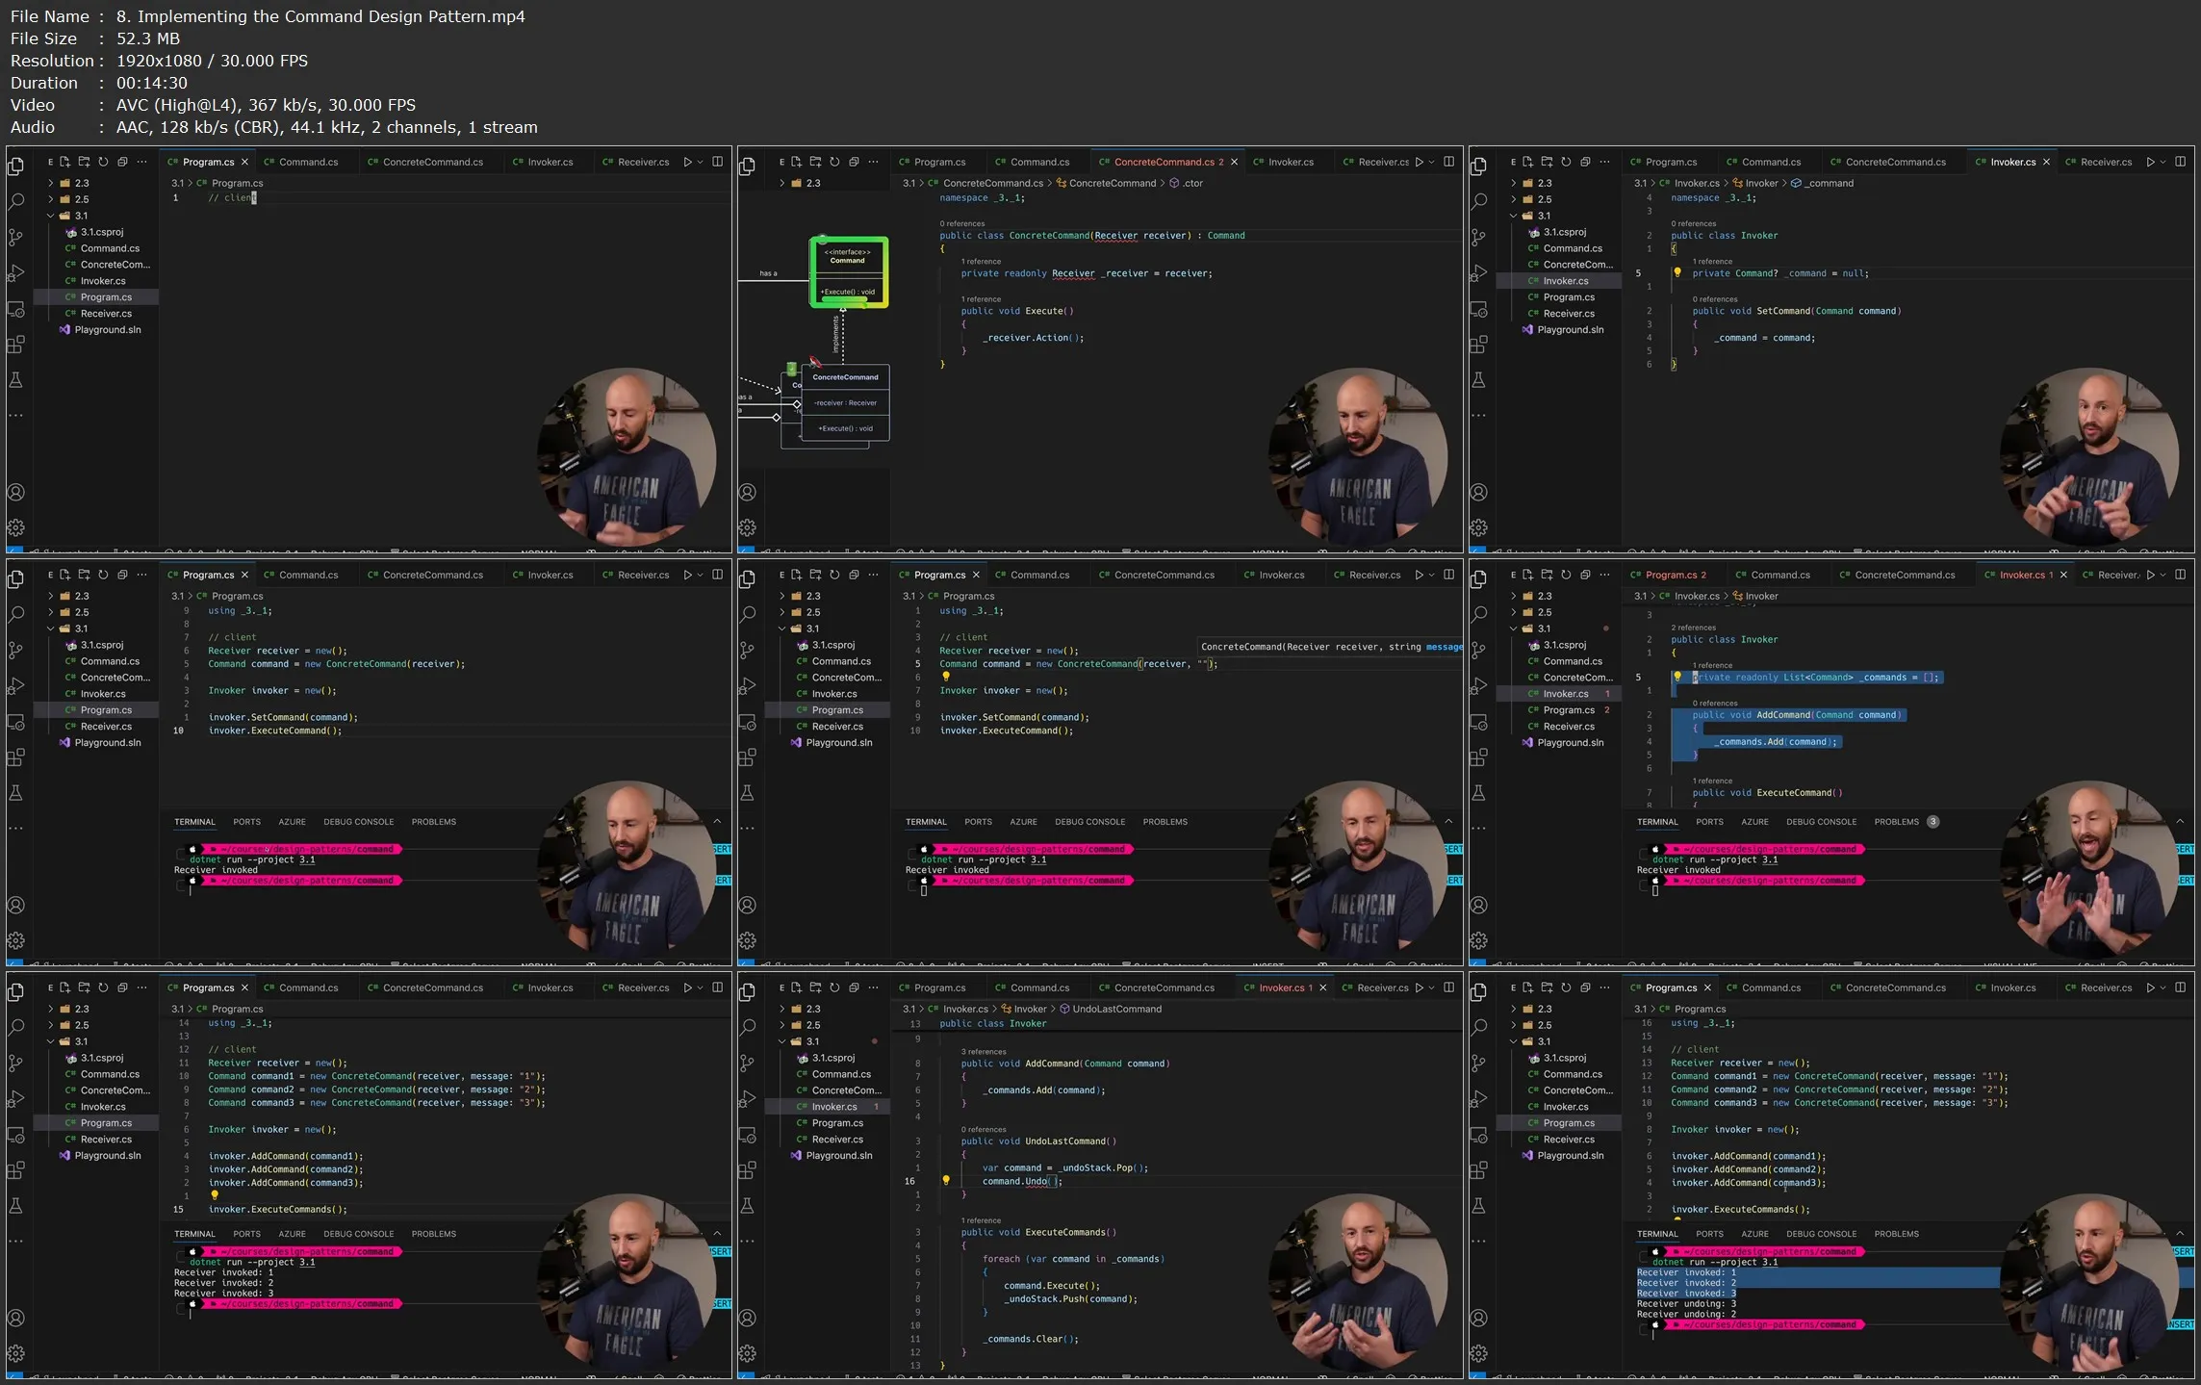Click '.ctor' breadcrumb in UML diagram frame
This screenshot has height=1385, width=2201.
coord(1186,183)
